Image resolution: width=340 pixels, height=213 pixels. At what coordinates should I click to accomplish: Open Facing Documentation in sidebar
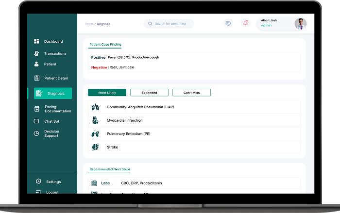pos(57,109)
